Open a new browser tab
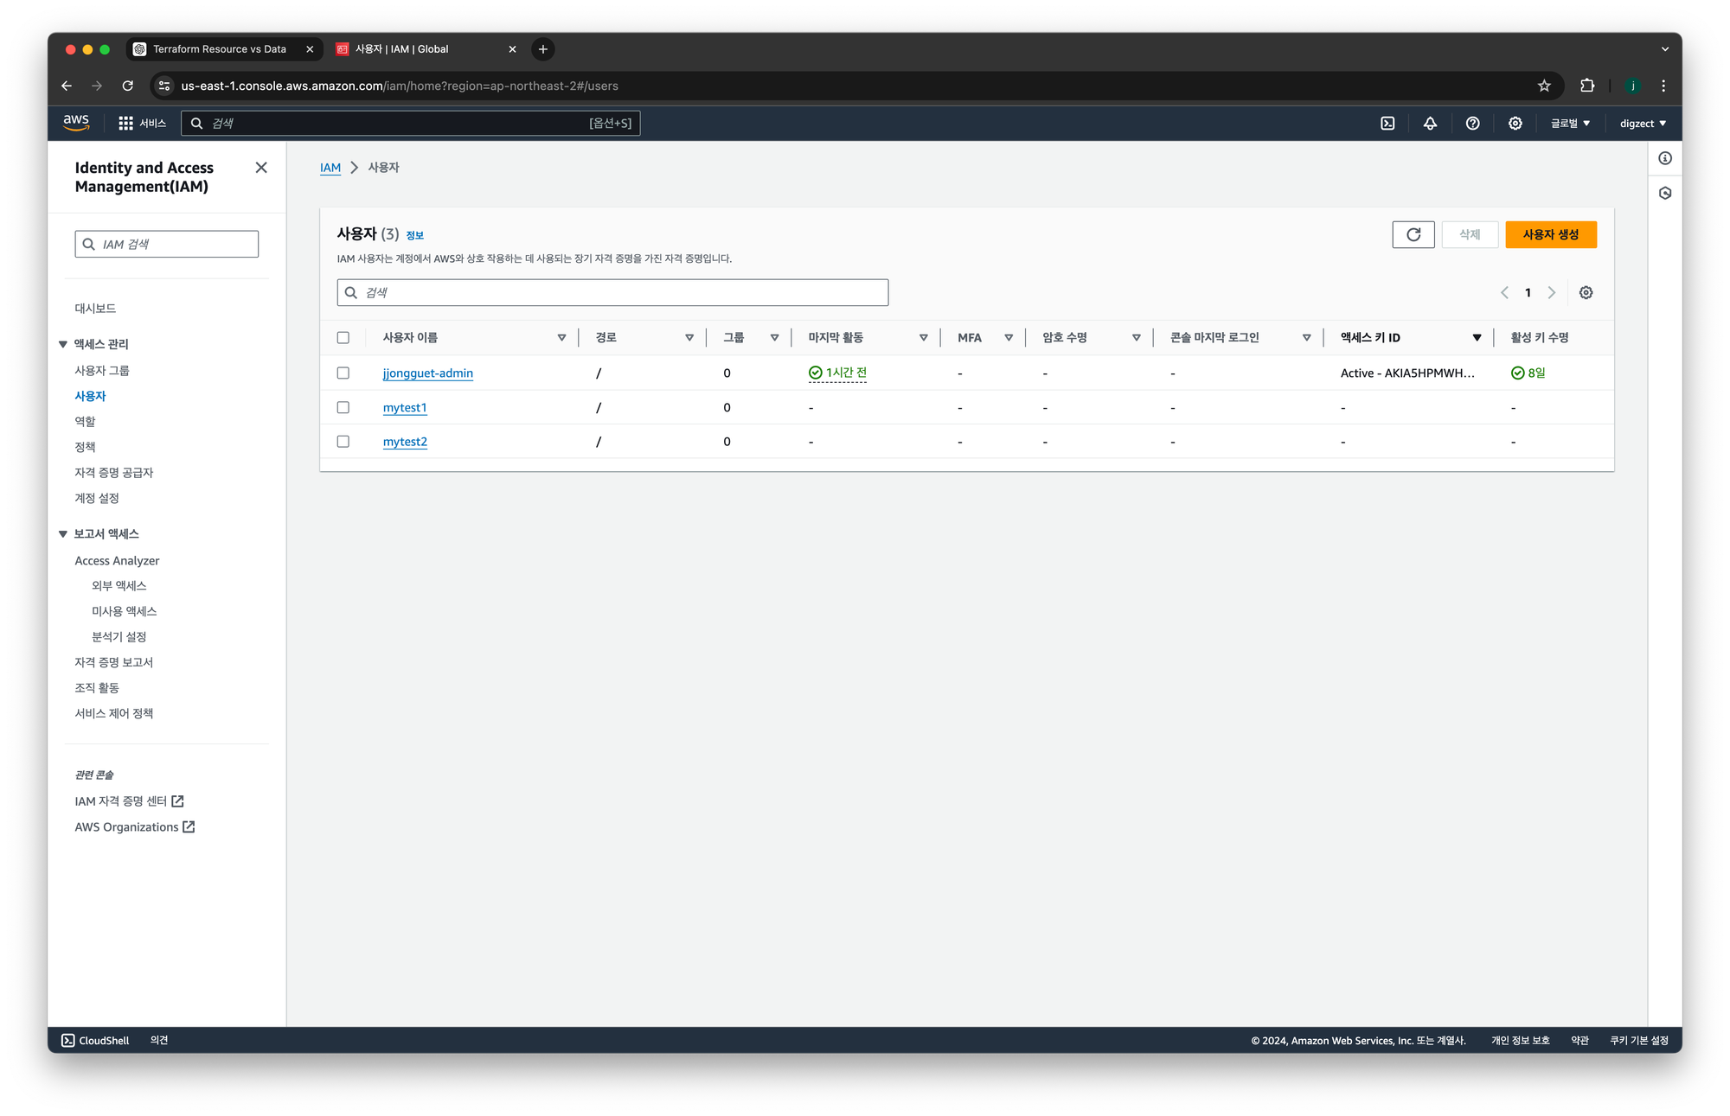The image size is (1730, 1116). 543,49
